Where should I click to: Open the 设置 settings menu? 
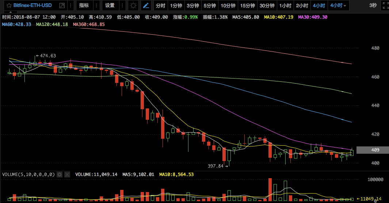(x=110, y=5)
